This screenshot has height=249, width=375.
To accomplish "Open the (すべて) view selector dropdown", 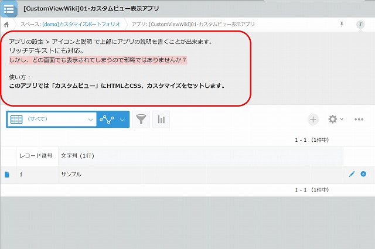I will click(52, 119).
